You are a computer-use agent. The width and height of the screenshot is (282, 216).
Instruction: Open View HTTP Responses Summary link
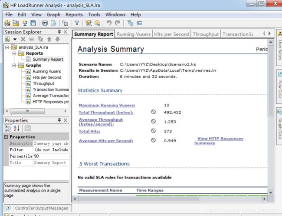click(x=219, y=141)
